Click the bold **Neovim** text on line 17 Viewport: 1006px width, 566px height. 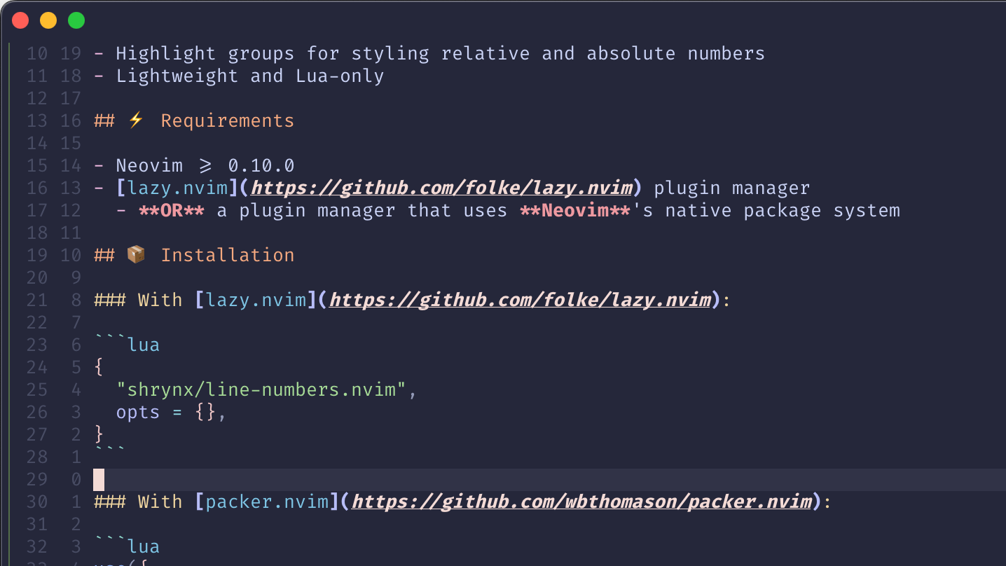[x=575, y=210]
